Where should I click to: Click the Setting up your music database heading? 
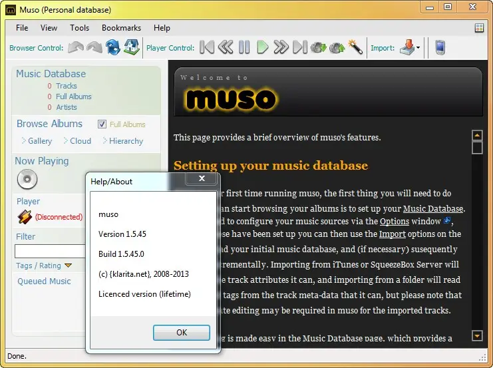pyautogui.click(x=271, y=166)
